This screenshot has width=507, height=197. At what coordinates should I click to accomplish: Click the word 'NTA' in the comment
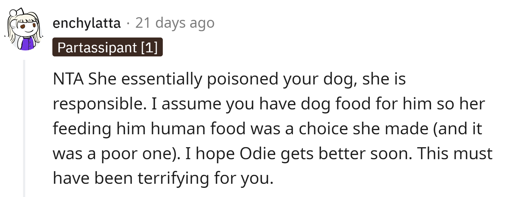(68, 79)
